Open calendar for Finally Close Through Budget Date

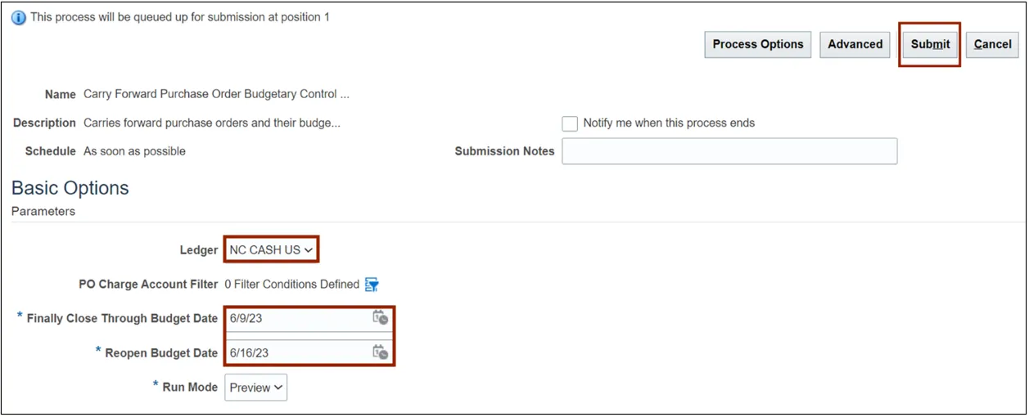380,318
